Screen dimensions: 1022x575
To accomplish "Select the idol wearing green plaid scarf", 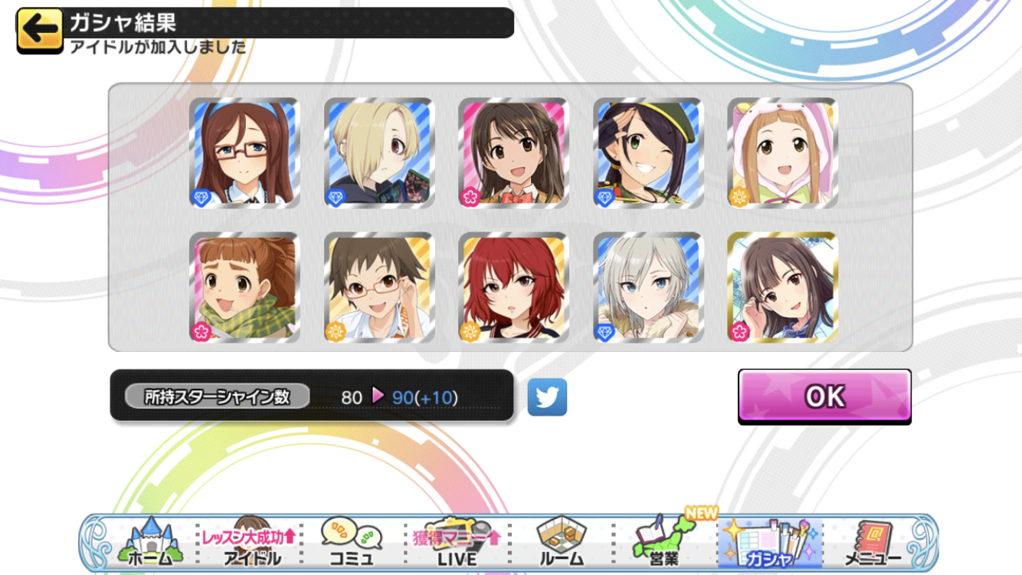I will (x=244, y=287).
